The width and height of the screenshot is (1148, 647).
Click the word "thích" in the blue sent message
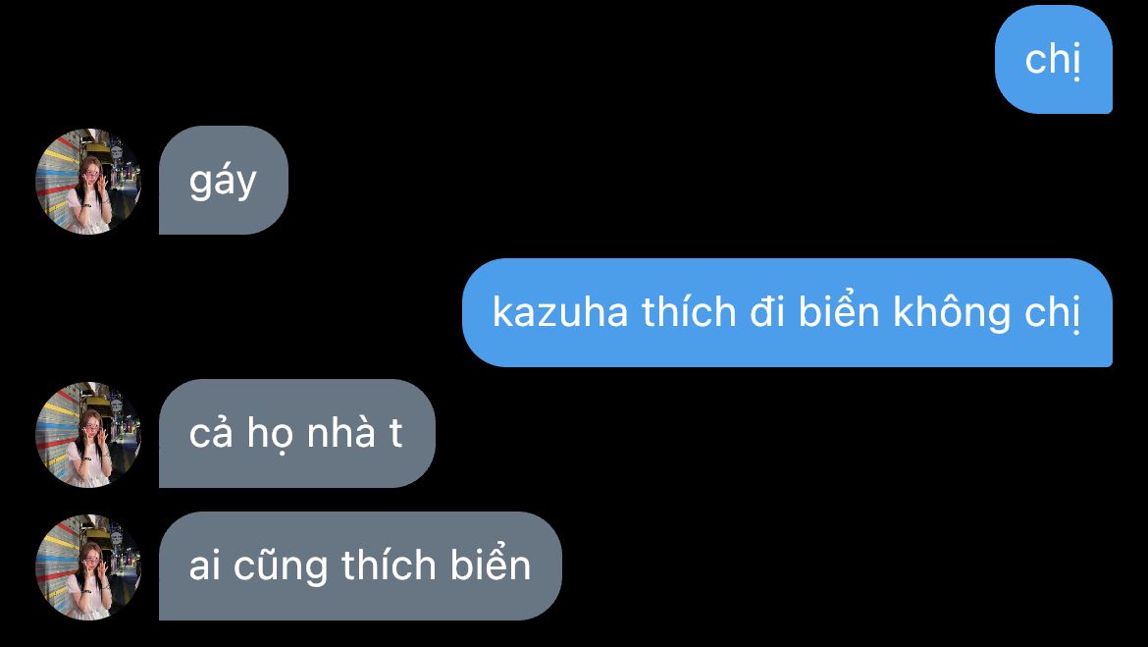point(689,313)
